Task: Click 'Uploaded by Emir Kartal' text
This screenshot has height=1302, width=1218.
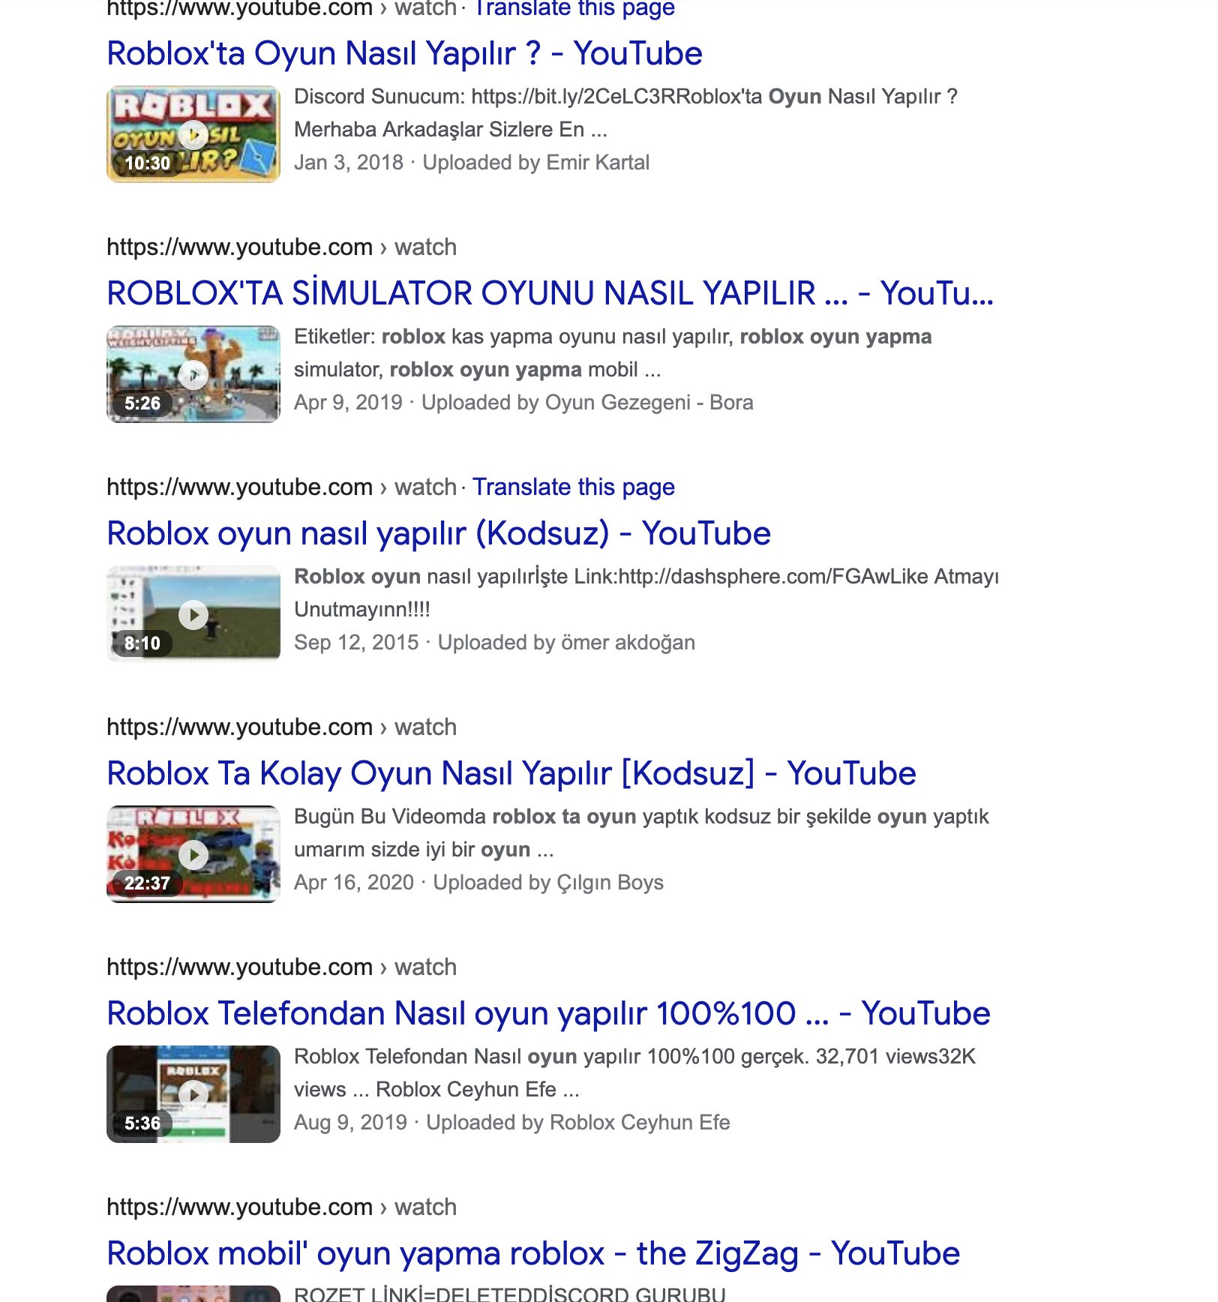Action: [535, 163]
